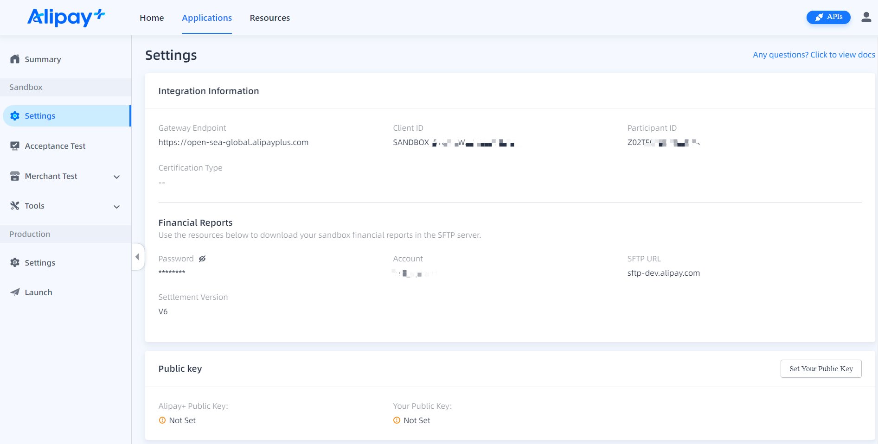This screenshot has height=444, width=878.
Task: Click the Summary home icon
Action: tap(15, 59)
